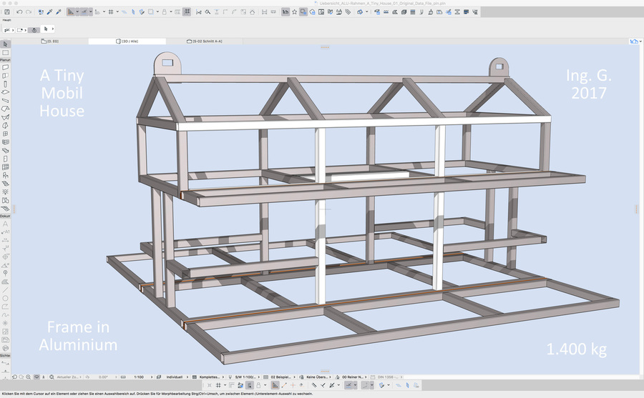Screen dimensions: 644x398
Task: Select the Arrow tool in the toolbox
Action: (x=5, y=45)
